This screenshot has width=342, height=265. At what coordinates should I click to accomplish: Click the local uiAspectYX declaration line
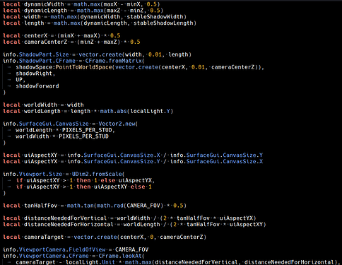click(x=133, y=162)
